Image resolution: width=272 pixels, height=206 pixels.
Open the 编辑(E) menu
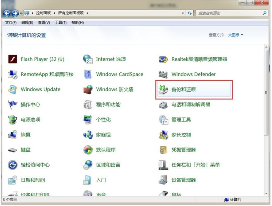point(27,22)
